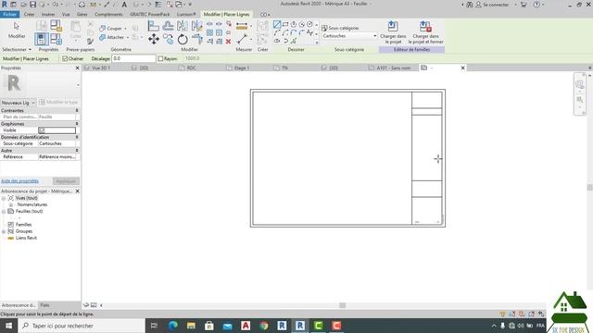Click Se connecter in title bar

496,5
